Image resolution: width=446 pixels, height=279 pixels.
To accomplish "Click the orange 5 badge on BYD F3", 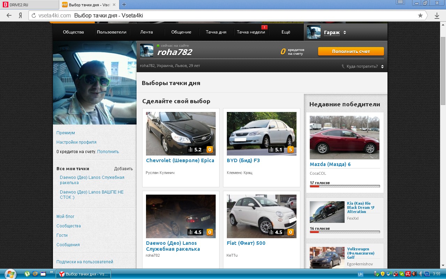I will [x=290, y=150].
